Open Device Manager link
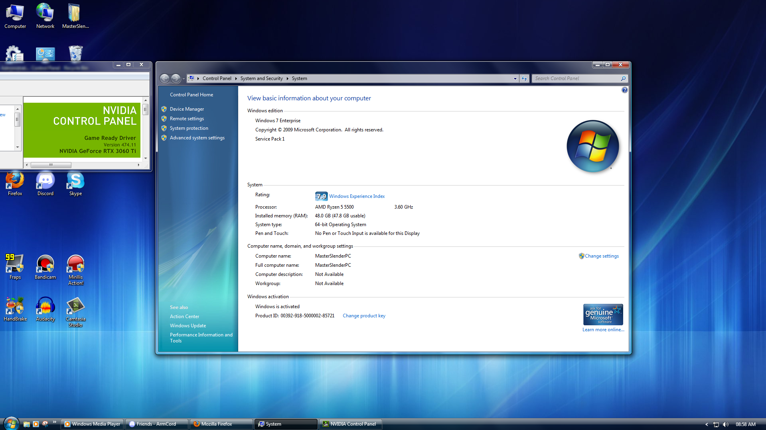 click(186, 109)
